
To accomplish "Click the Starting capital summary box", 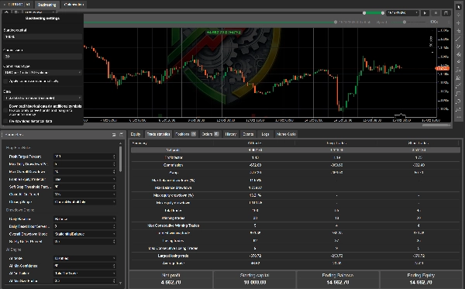I will tap(254, 279).
